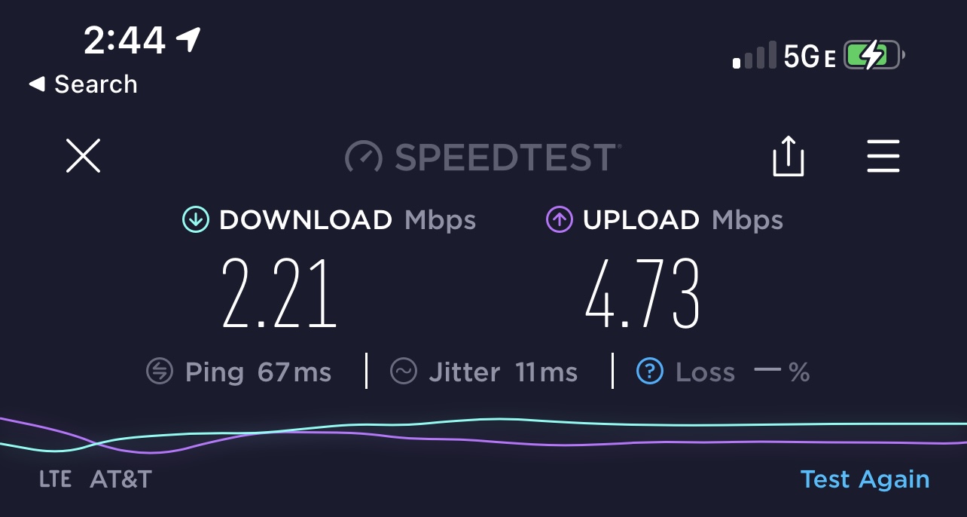This screenshot has width=967, height=517.
Task: Tap the Speedtest gauge logo
Action: pyautogui.click(x=365, y=157)
